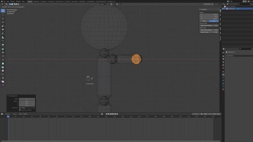Viewport: 253px width, 142px height.
Task: Toggle proportional editing in viewport header
Action: [117, 4]
